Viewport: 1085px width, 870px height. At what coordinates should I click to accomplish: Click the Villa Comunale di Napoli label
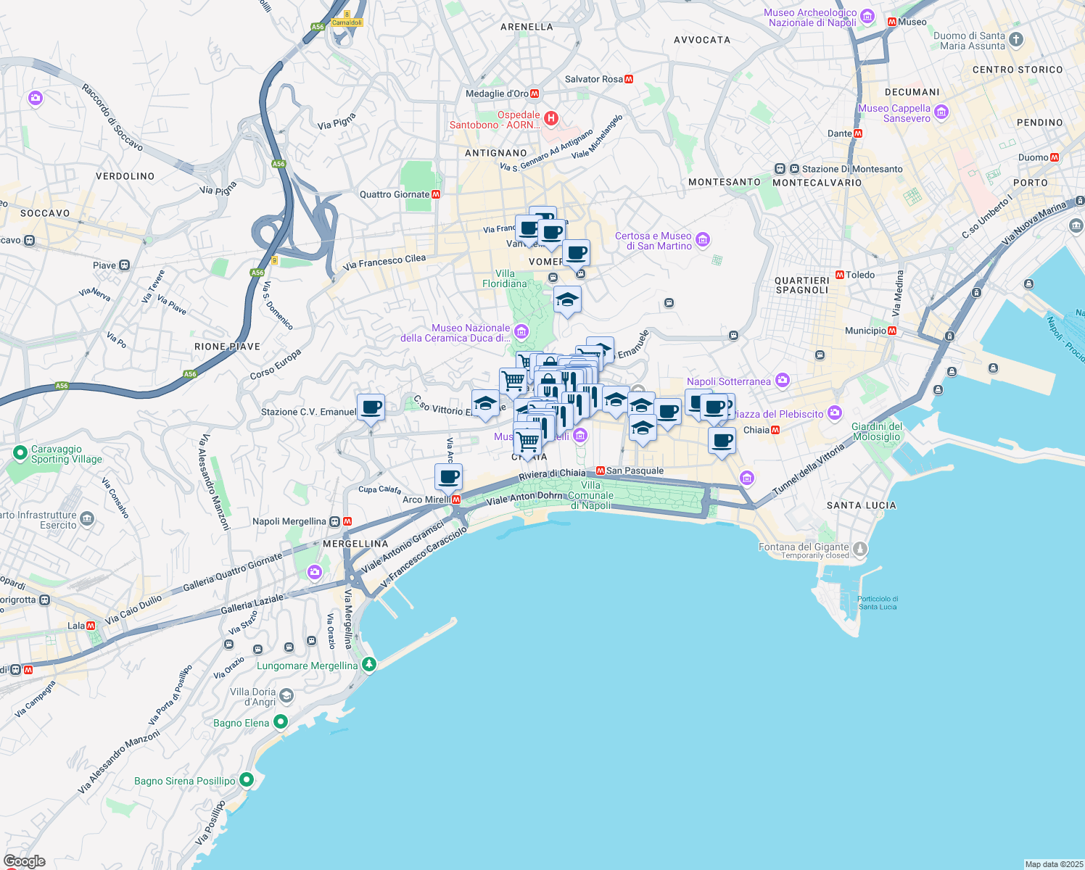591,495
